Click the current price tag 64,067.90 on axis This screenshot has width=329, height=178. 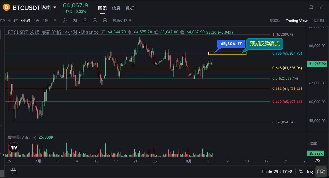click(317, 64)
